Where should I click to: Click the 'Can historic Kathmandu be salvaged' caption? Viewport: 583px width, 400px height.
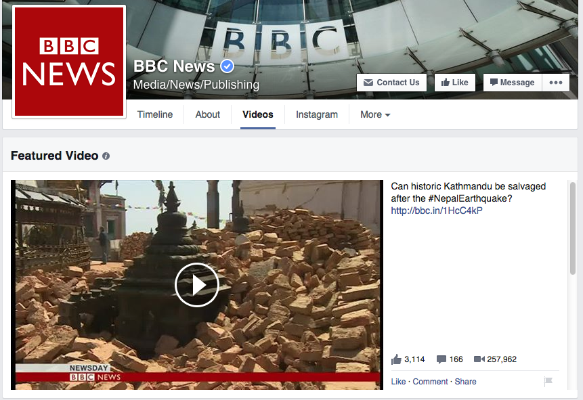pyautogui.click(x=468, y=192)
